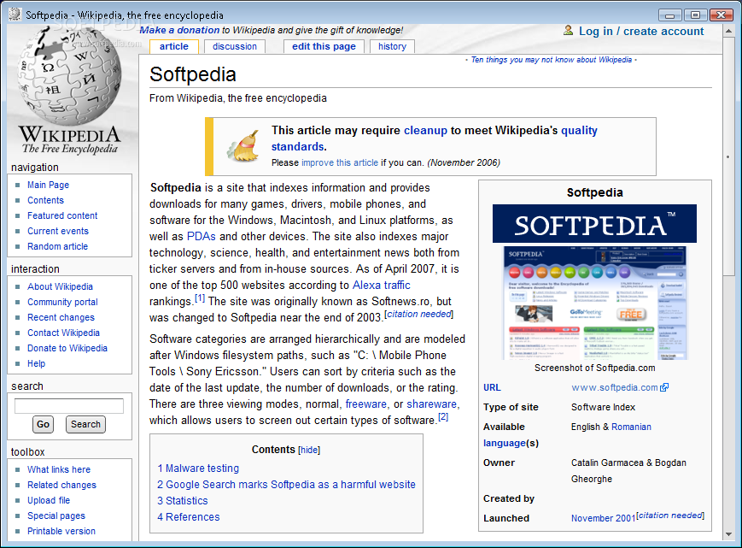Follow the PDAs link in the article
The height and width of the screenshot is (548, 742).
[202, 236]
